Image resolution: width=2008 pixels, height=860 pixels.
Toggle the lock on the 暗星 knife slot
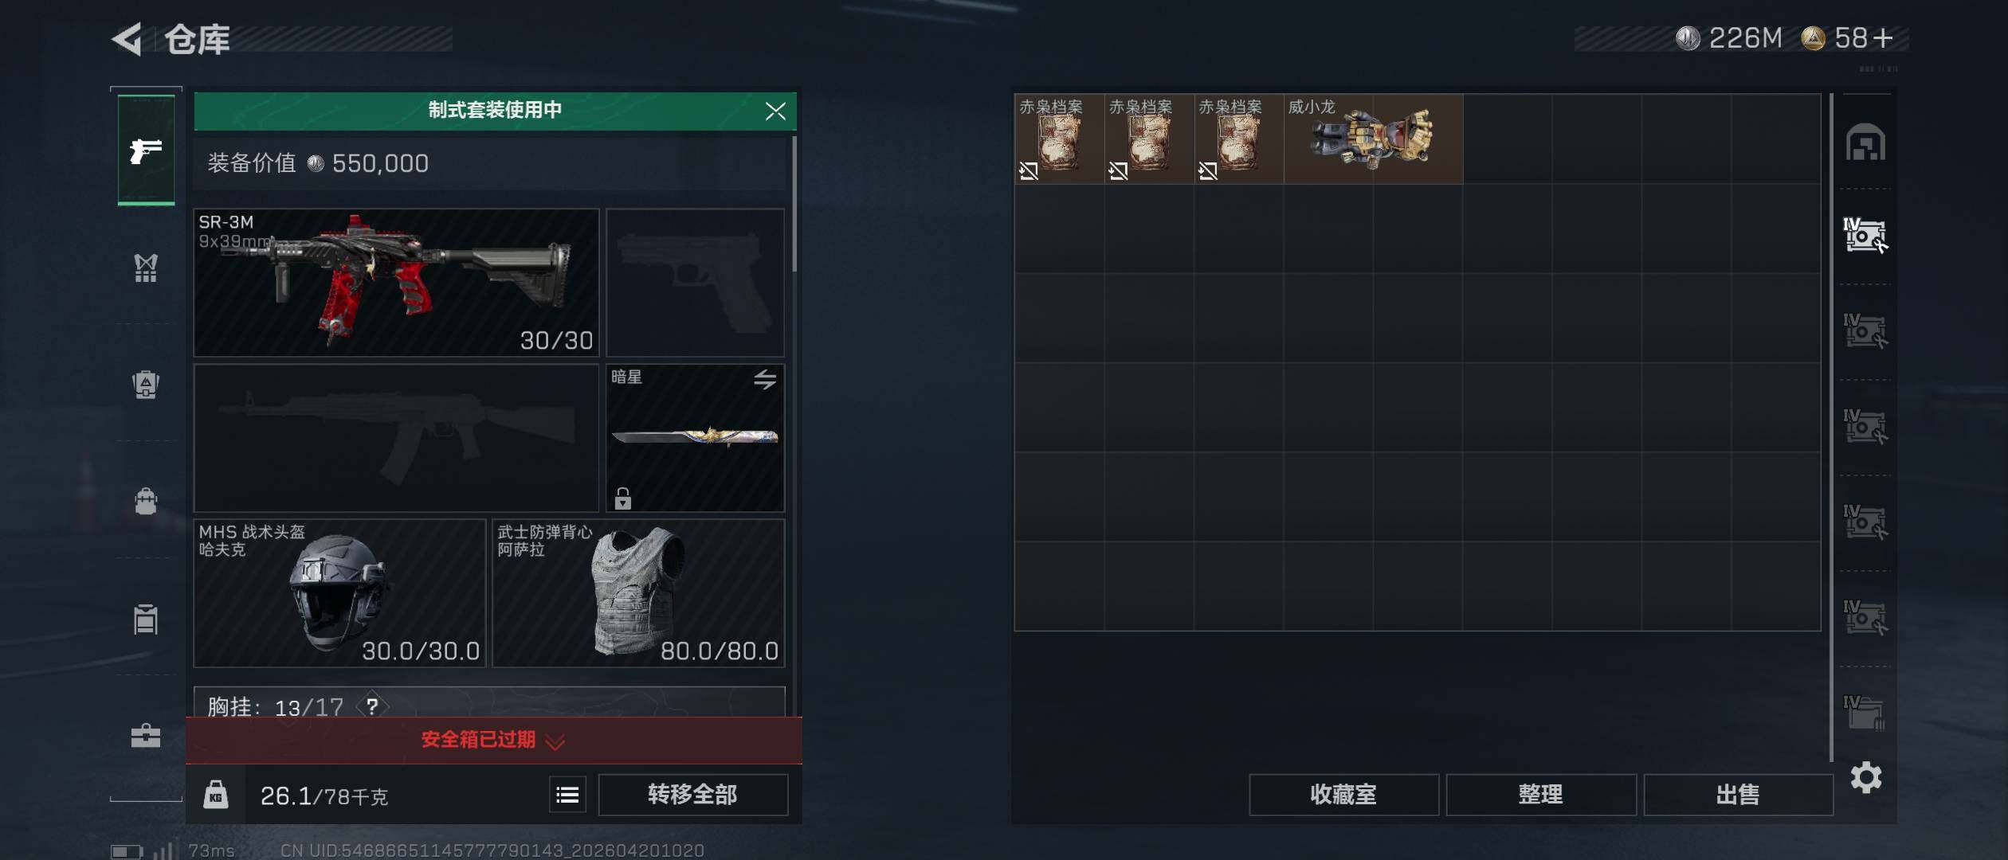pos(623,498)
